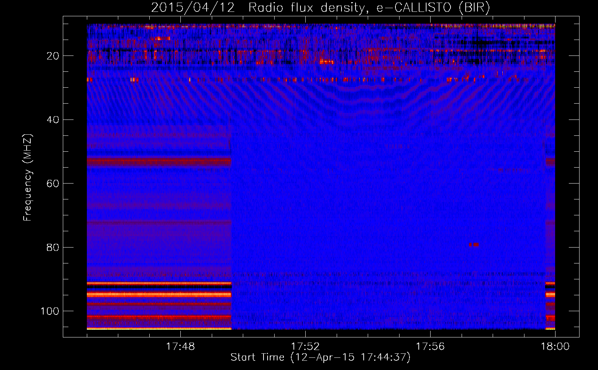
Task: Click the 80 MHz frequency tick label
Action: point(53,248)
